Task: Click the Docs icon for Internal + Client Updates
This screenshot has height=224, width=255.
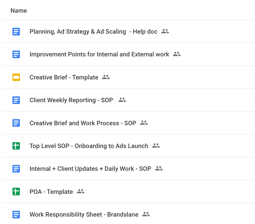Action: (16, 169)
